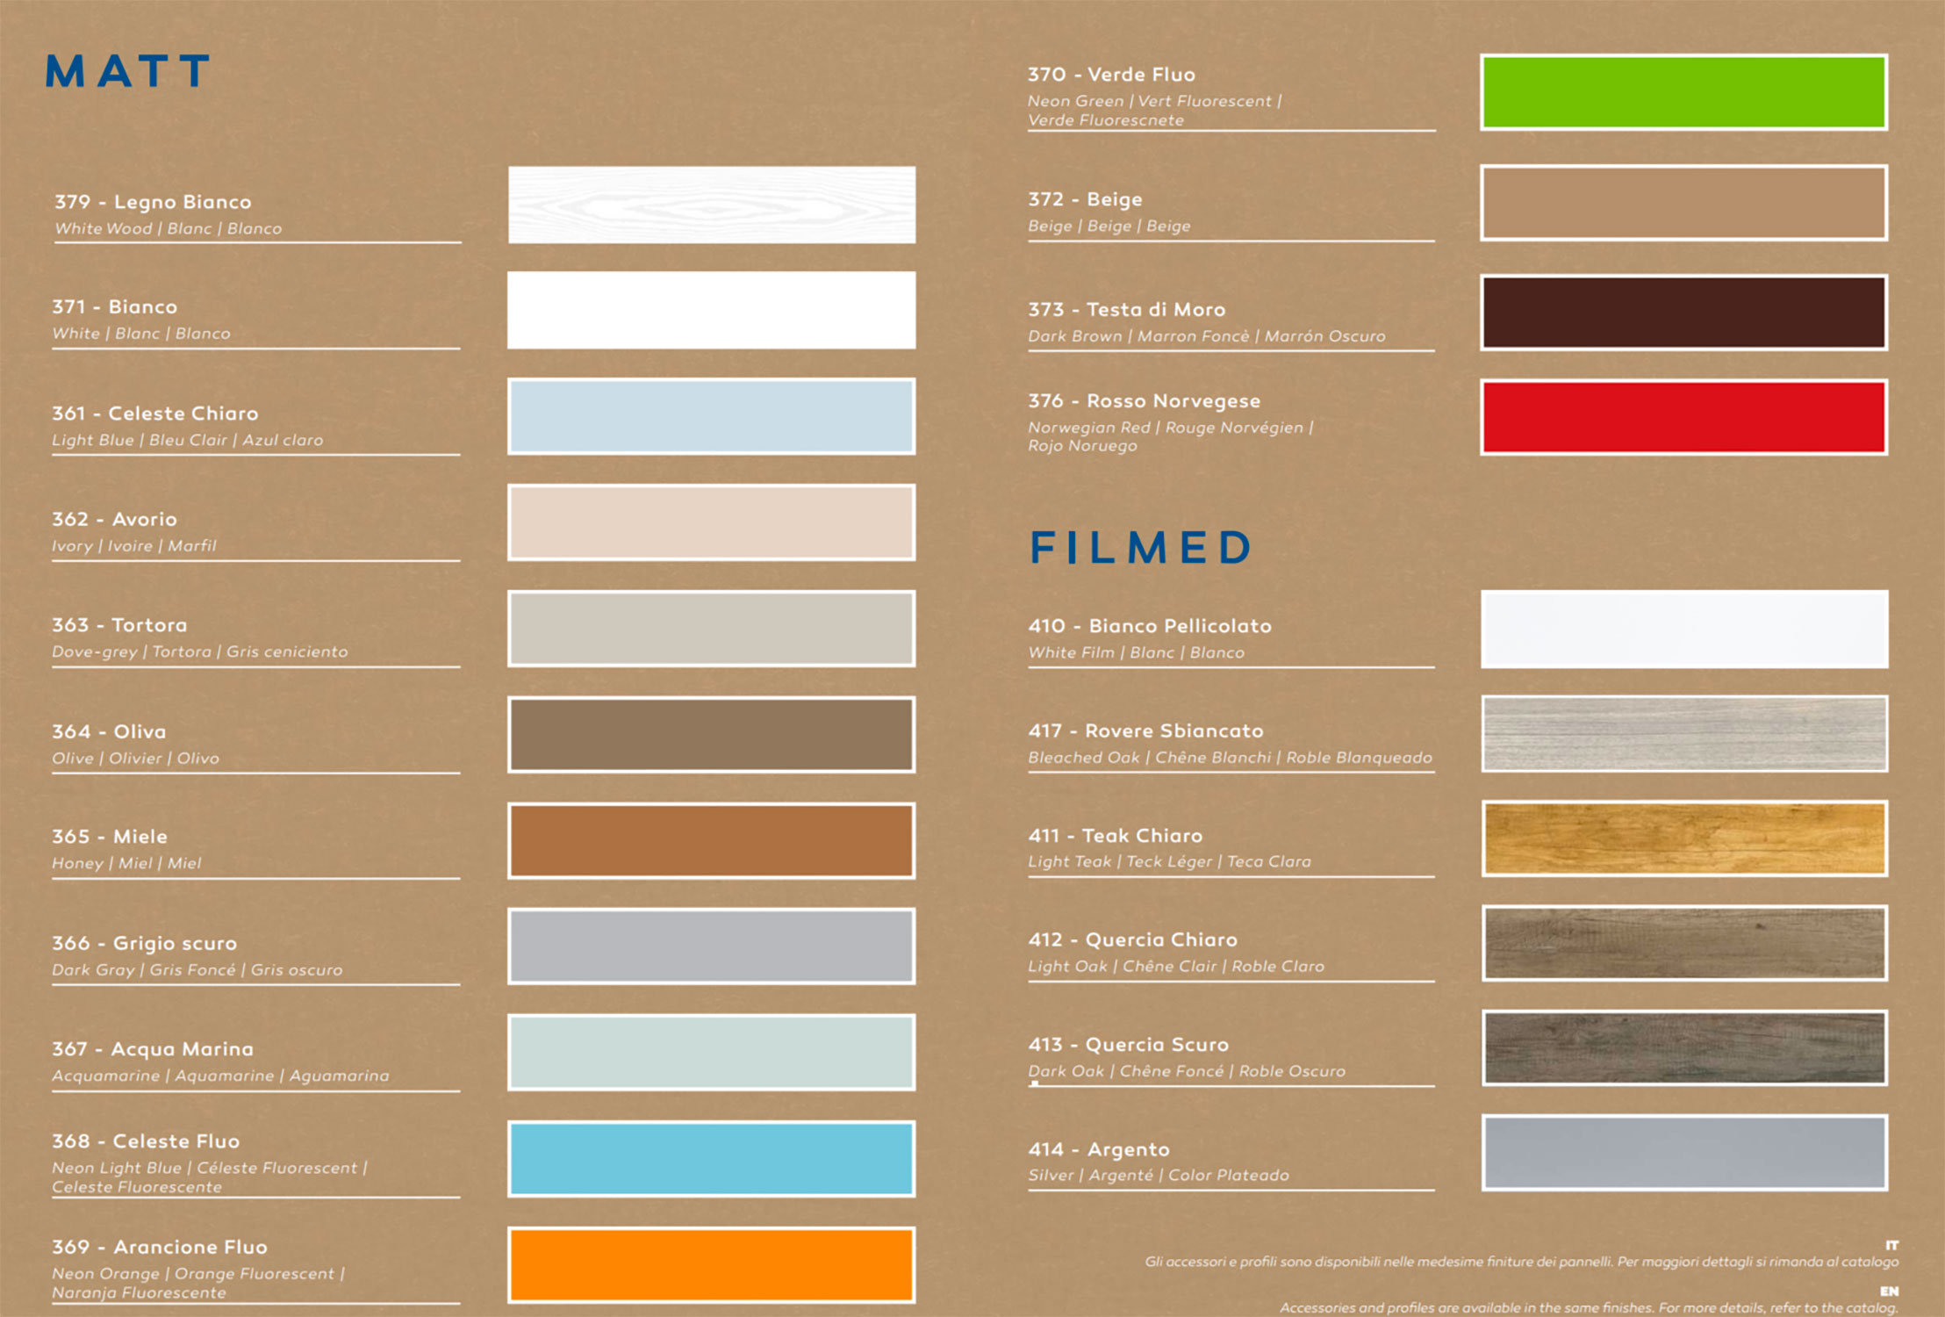The height and width of the screenshot is (1317, 1945).
Task: Choose the 412 Quercia Chiaro oak swatch
Action: pos(1684,943)
